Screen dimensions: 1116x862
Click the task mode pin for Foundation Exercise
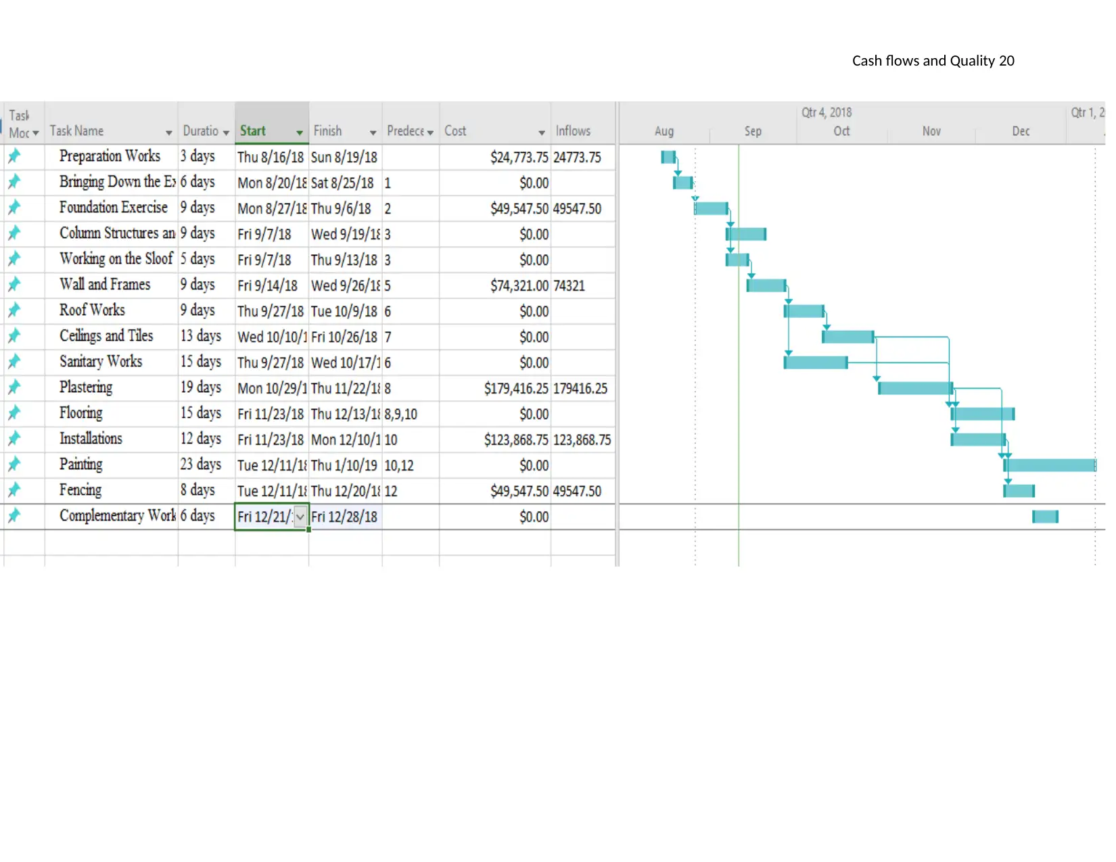tap(14, 208)
